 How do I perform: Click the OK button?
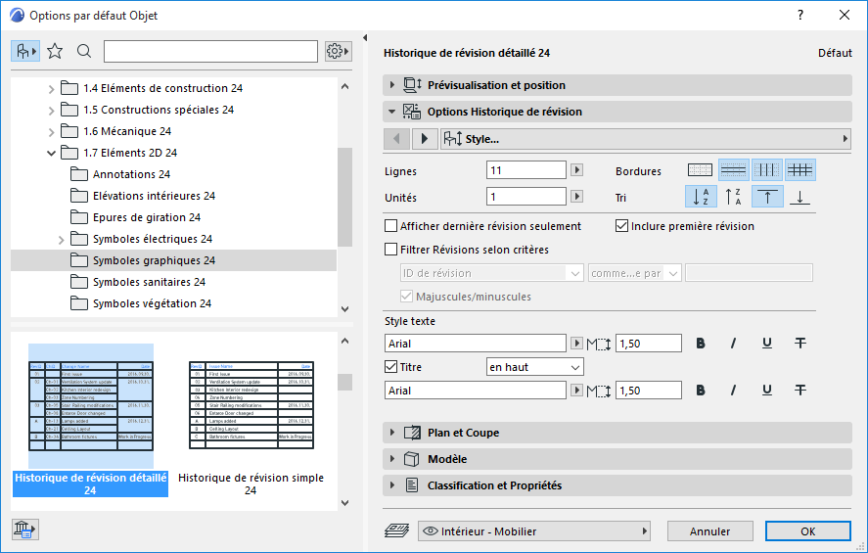click(807, 531)
